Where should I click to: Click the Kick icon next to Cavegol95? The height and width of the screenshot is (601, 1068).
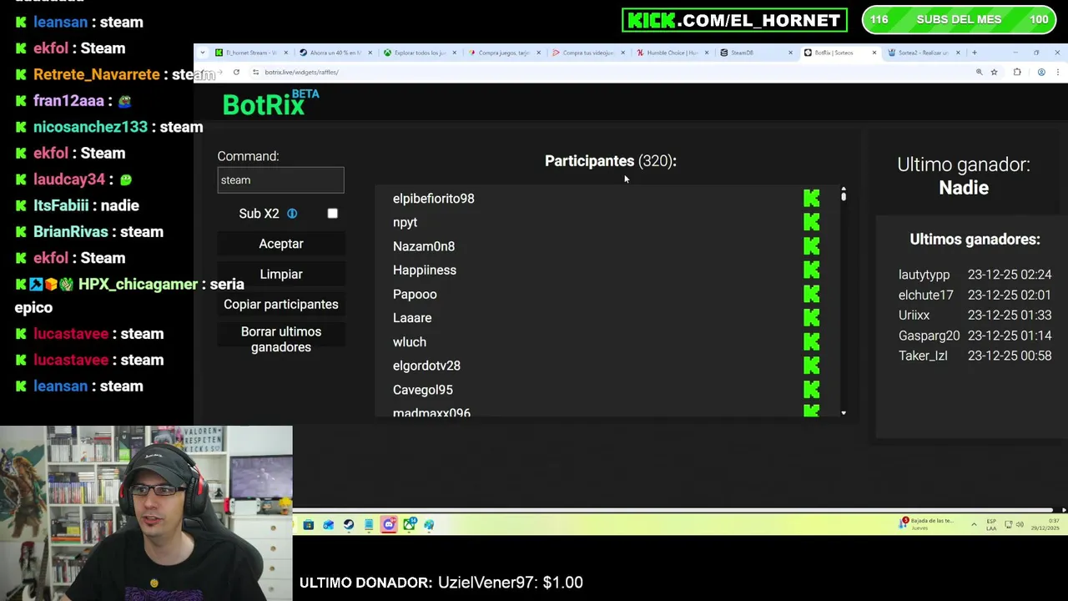point(811,390)
